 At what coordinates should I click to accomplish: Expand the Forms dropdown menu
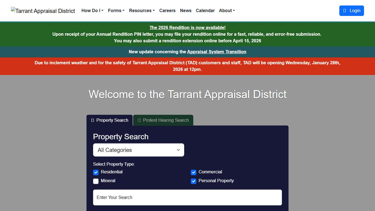[116, 10]
